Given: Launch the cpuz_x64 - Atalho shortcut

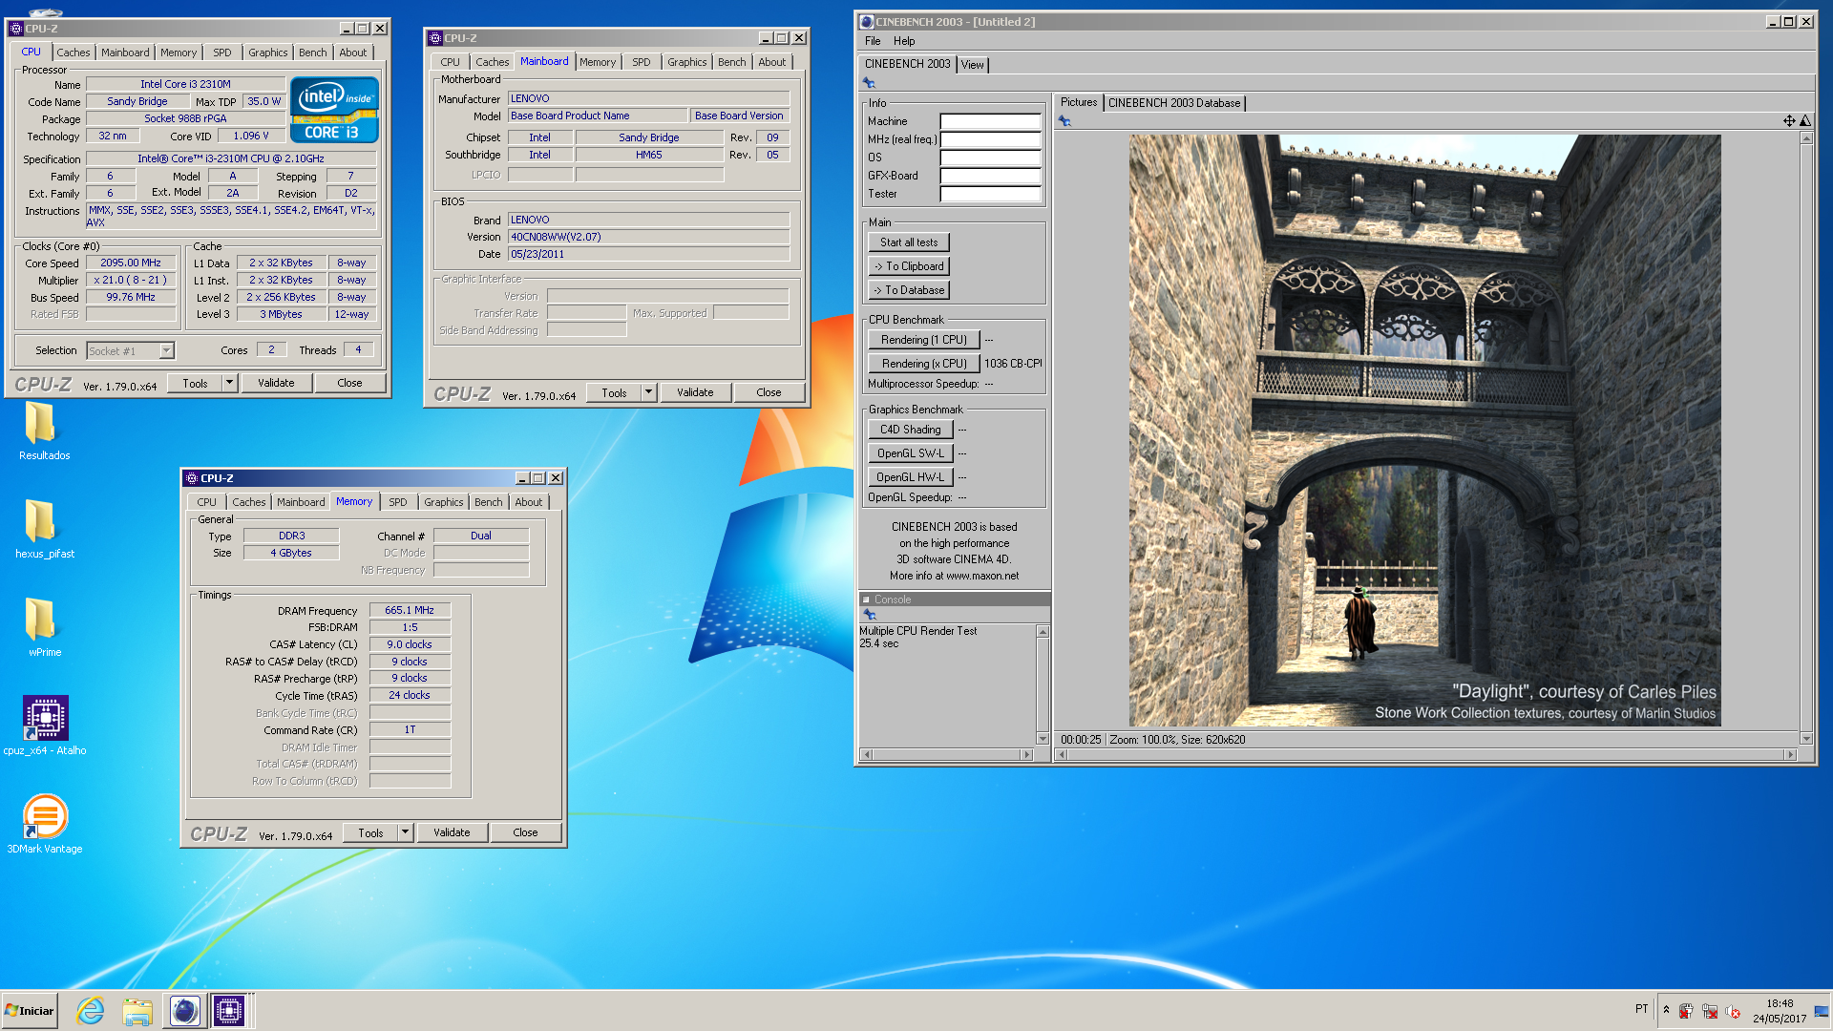Looking at the screenshot, I should point(44,726).
